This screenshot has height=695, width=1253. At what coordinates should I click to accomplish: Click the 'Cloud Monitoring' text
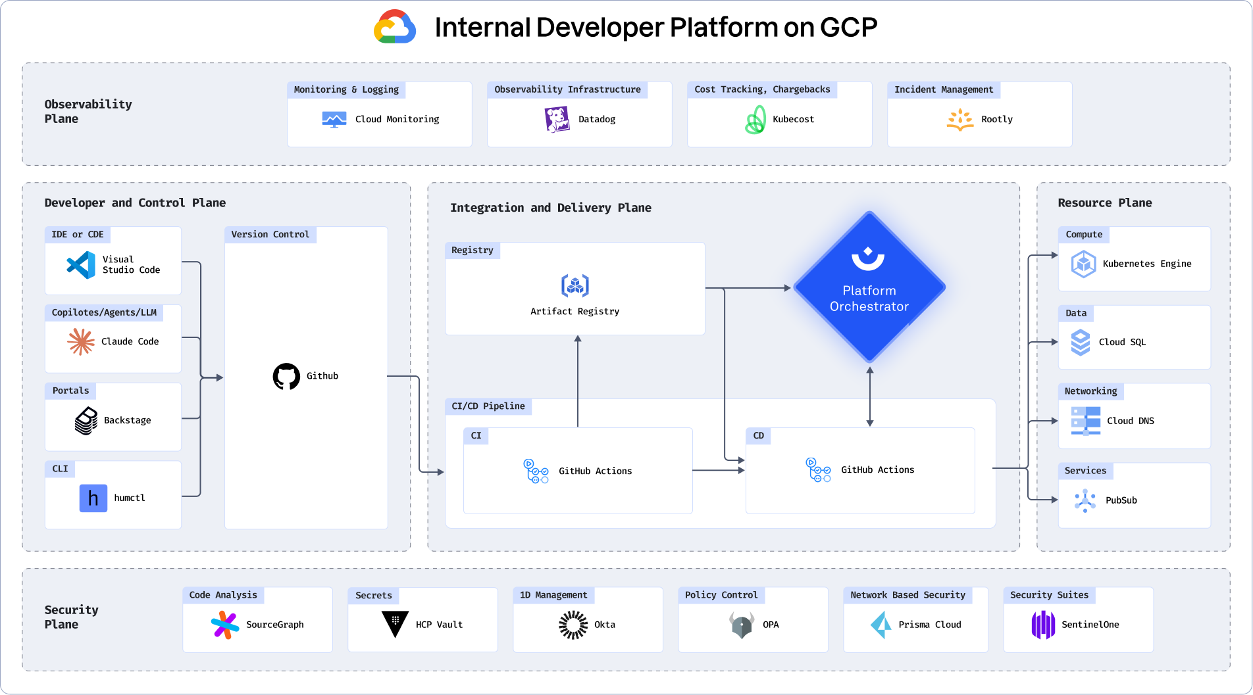(397, 120)
